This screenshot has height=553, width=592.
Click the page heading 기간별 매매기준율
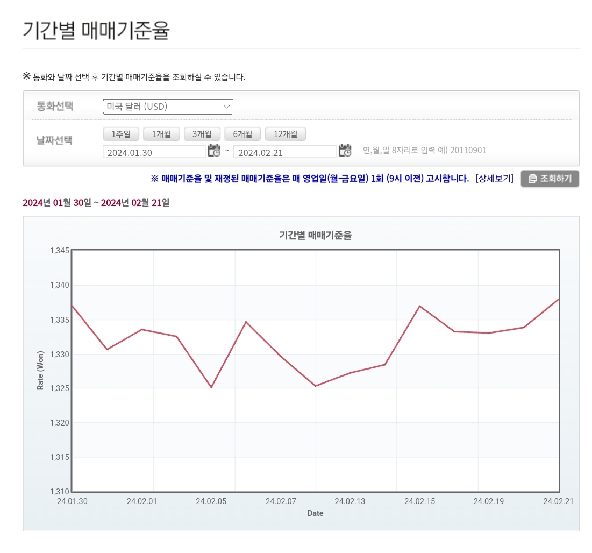pos(96,30)
